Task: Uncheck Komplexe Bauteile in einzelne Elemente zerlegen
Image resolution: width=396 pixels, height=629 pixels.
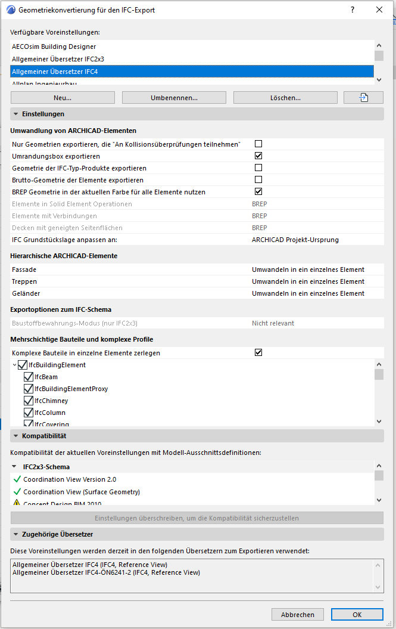Action: 258,352
